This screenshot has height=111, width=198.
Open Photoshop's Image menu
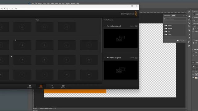[40, 3]
